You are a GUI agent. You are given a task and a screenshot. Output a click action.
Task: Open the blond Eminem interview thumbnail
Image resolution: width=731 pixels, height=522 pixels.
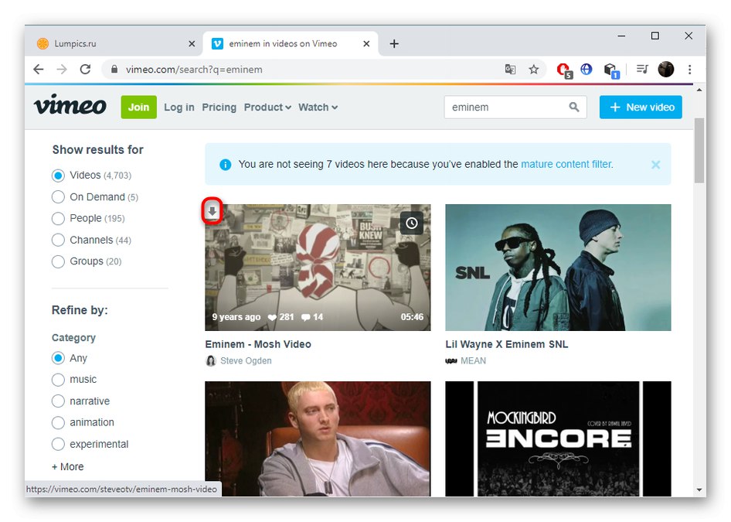(318, 438)
